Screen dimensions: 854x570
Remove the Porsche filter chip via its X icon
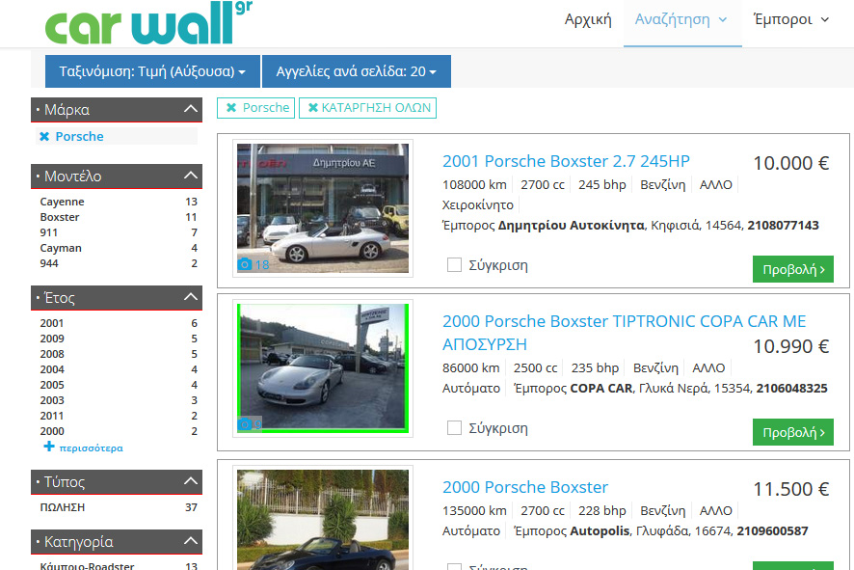tap(229, 107)
